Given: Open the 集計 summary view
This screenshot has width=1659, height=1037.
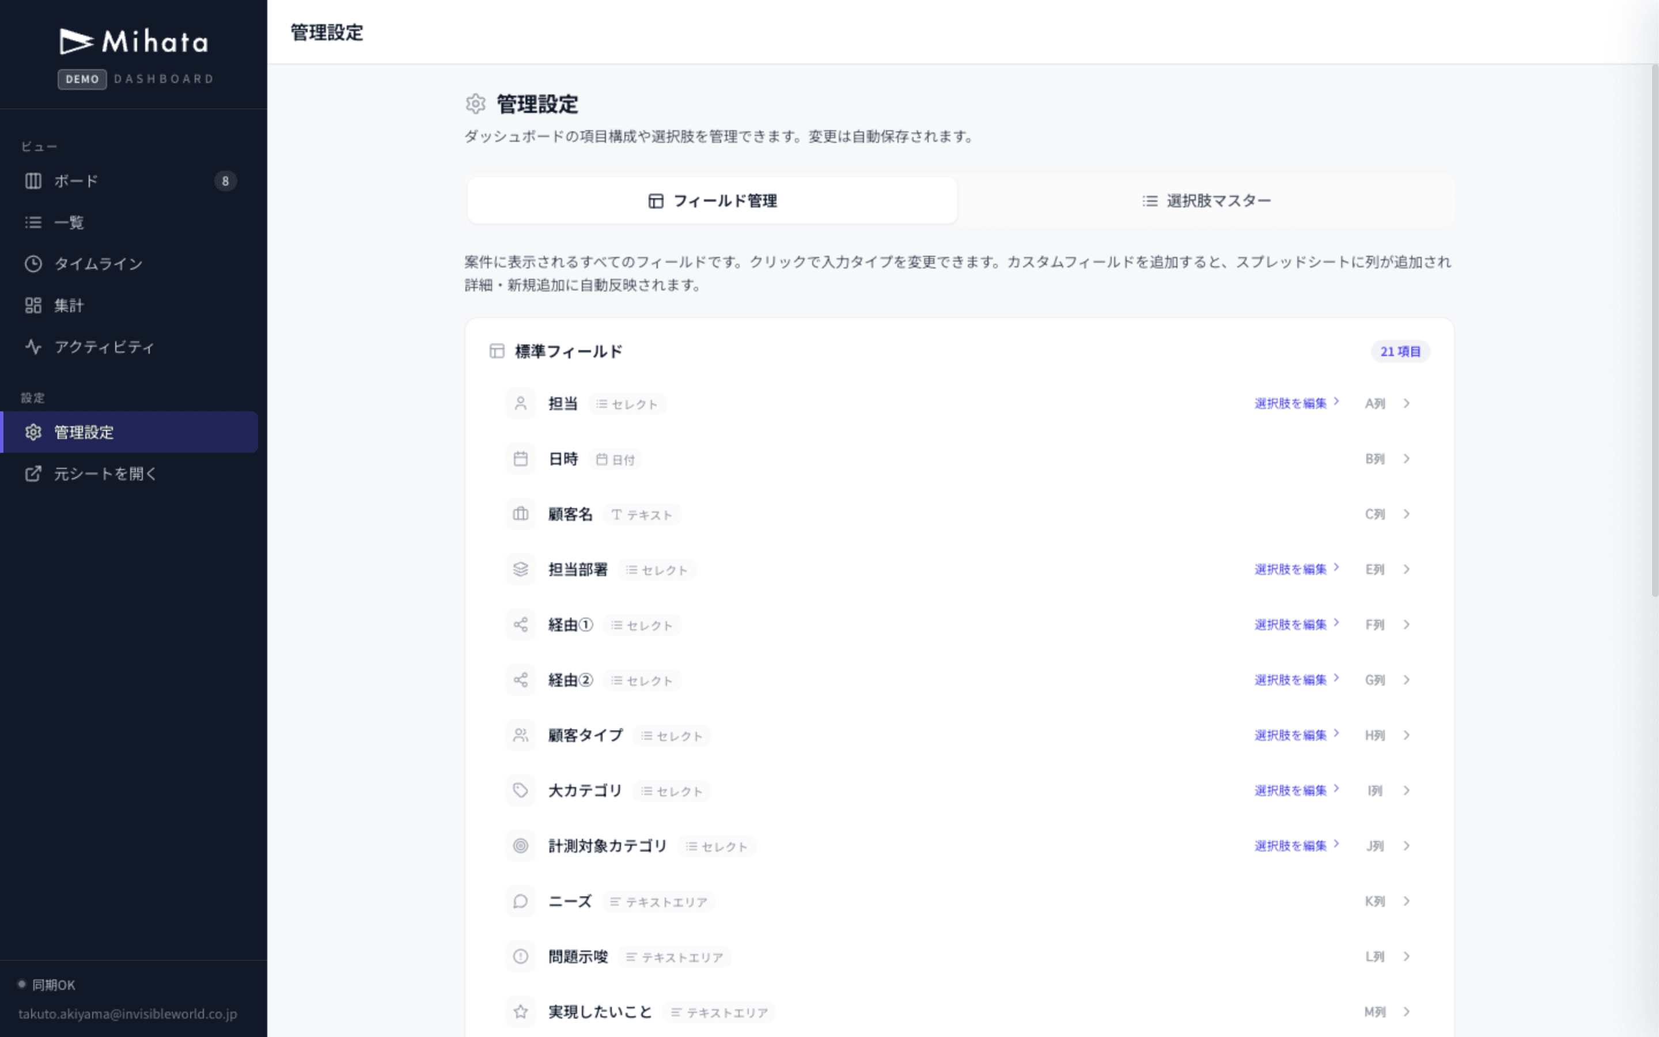Looking at the screenshot, I should pos(130,305).
